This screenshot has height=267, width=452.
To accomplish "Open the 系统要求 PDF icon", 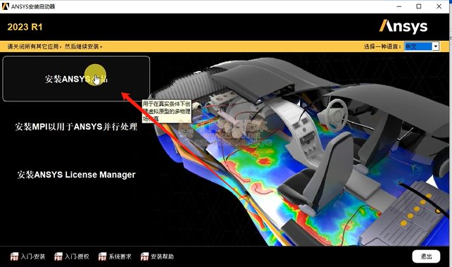I will (x=102, y=256).
